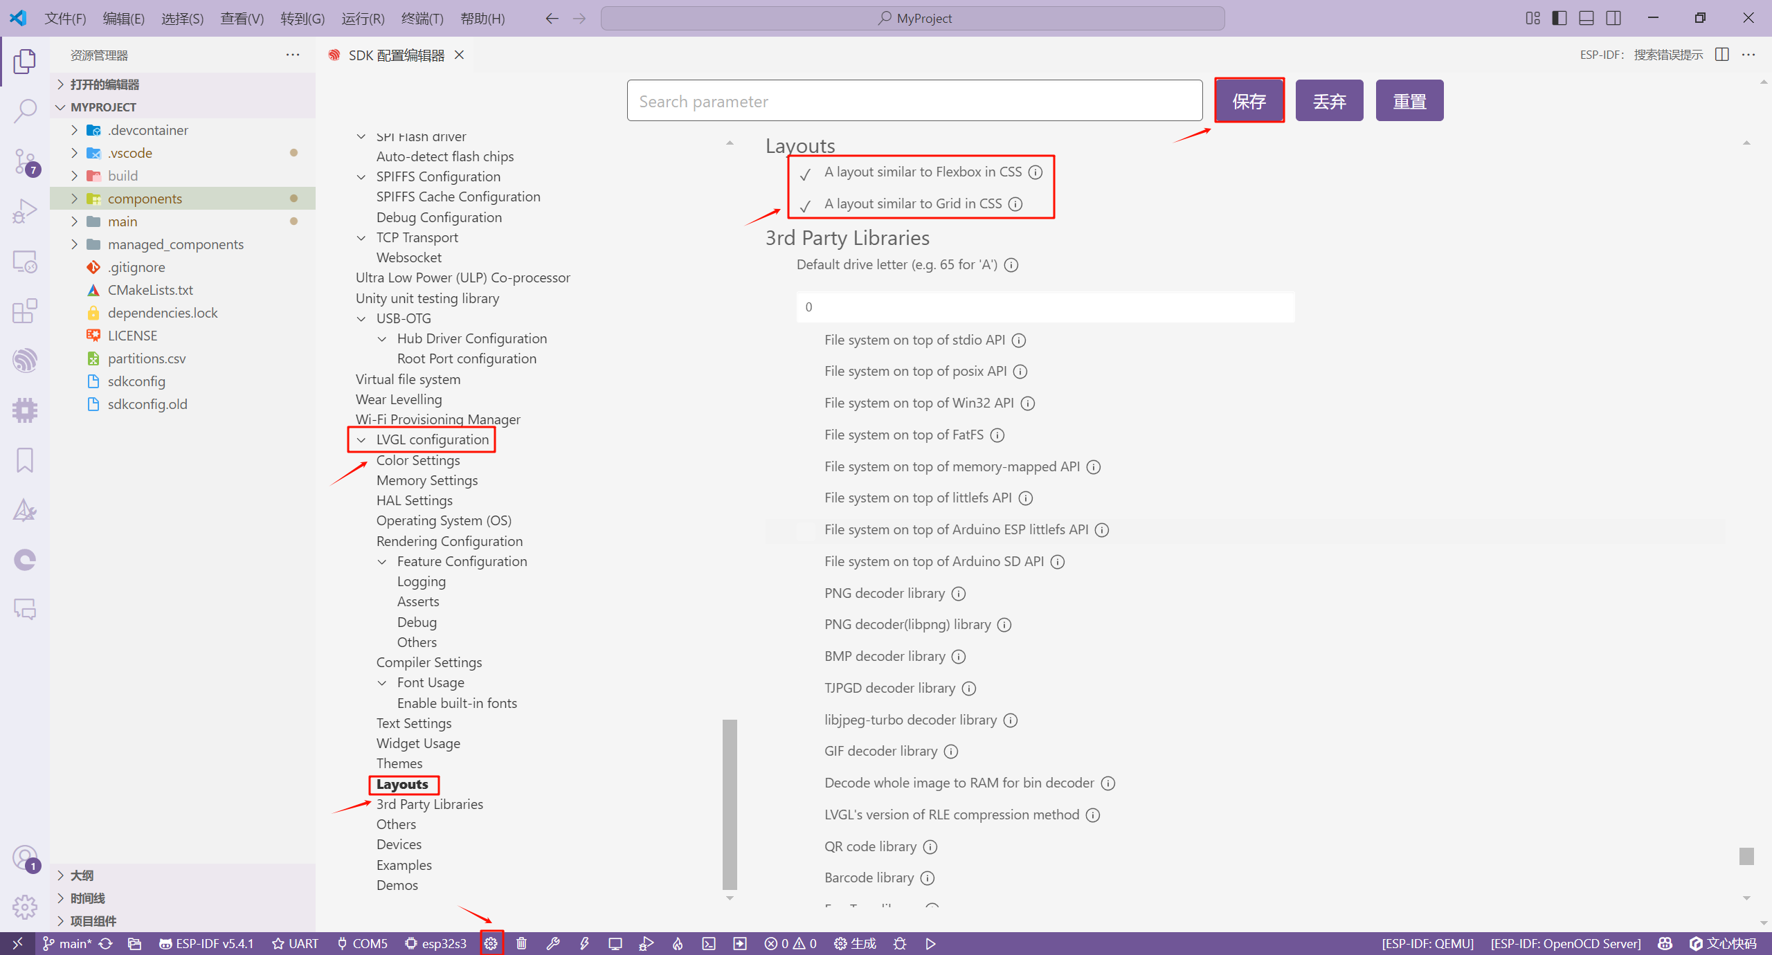The image size is (1772, 955).
Task: Open the ESP-IDF Espressif sidebar icon
Action: [25, 361]
